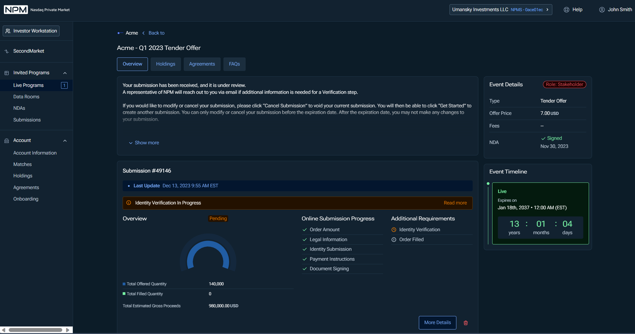Switch to the FAQs tab
This screenshot has width=635, height=334.
[235, 64]
